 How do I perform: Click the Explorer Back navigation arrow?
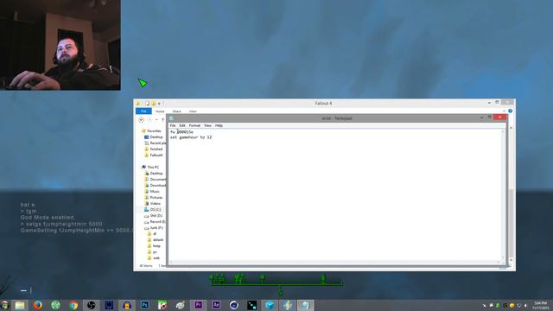point(141,120)
